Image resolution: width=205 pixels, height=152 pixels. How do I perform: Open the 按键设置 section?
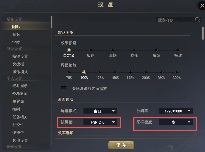20,56
